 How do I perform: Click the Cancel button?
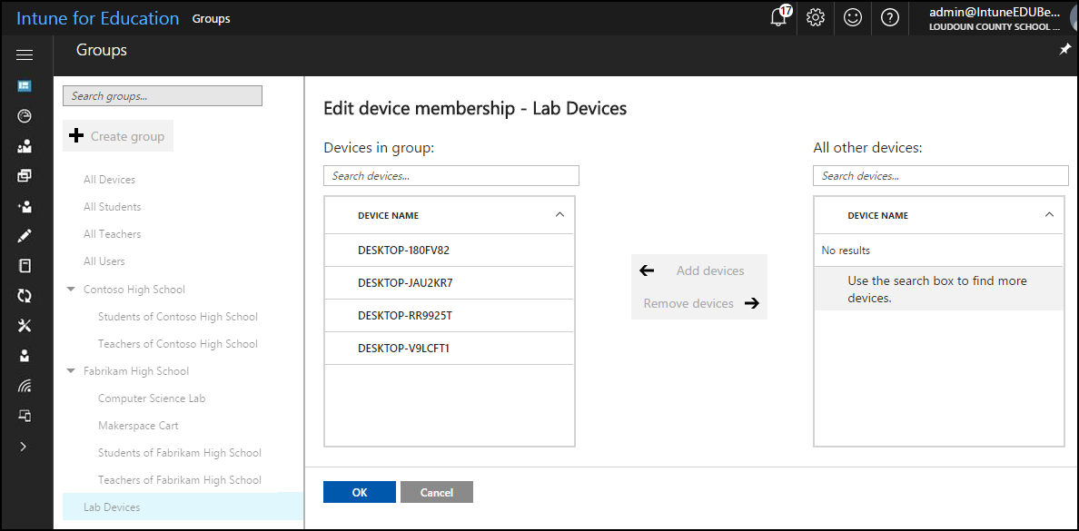pos(437,492)
